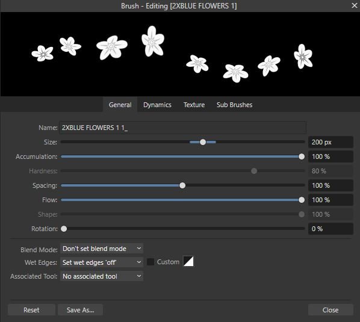Viewport: 360px width, 322px height.
Task: Switch to the Dynamics tab
Action: pyautogui.click(x=157, y=105)
